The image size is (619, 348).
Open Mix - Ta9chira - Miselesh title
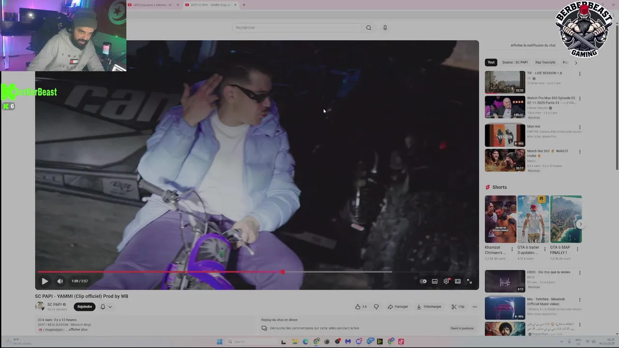[546, 301]
